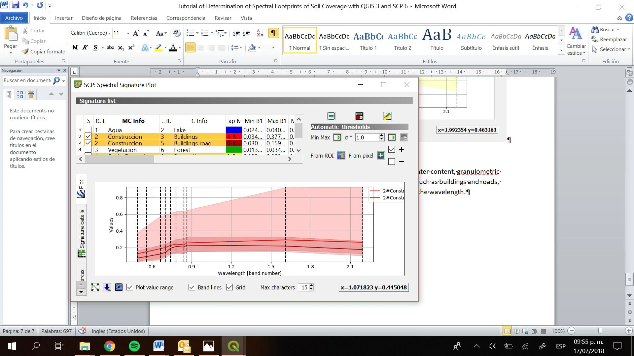Open Buscar dropdown arrow
This screenshot has height=356, width=634.
click(618, 30)
